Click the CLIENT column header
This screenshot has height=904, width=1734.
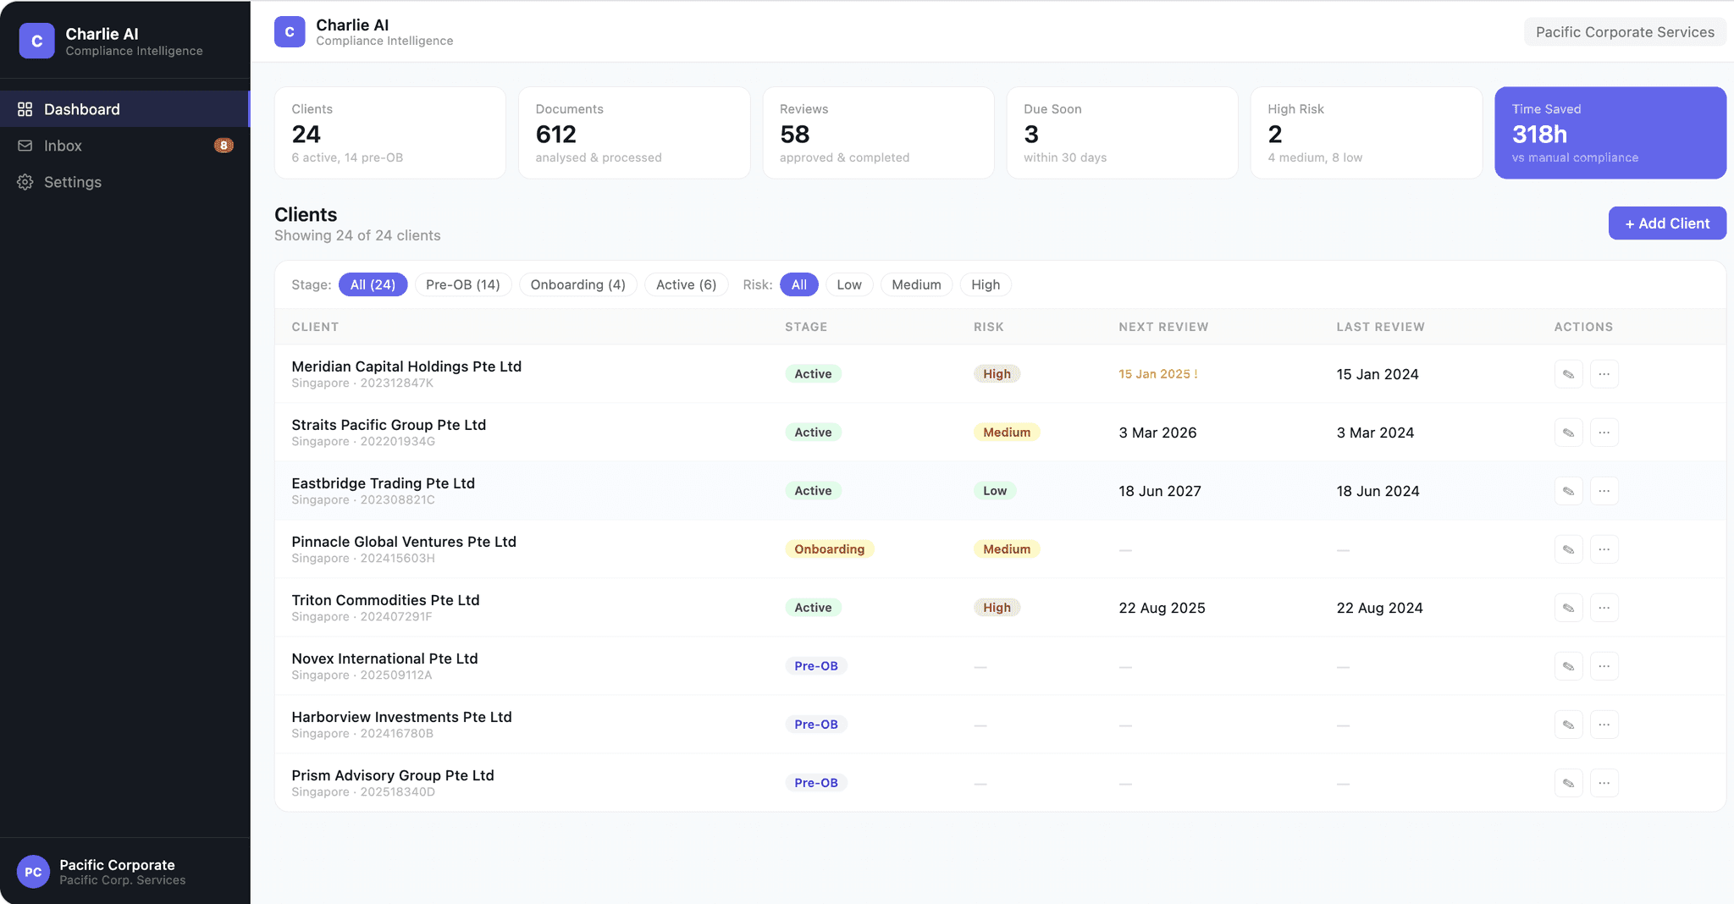[315, 327]
